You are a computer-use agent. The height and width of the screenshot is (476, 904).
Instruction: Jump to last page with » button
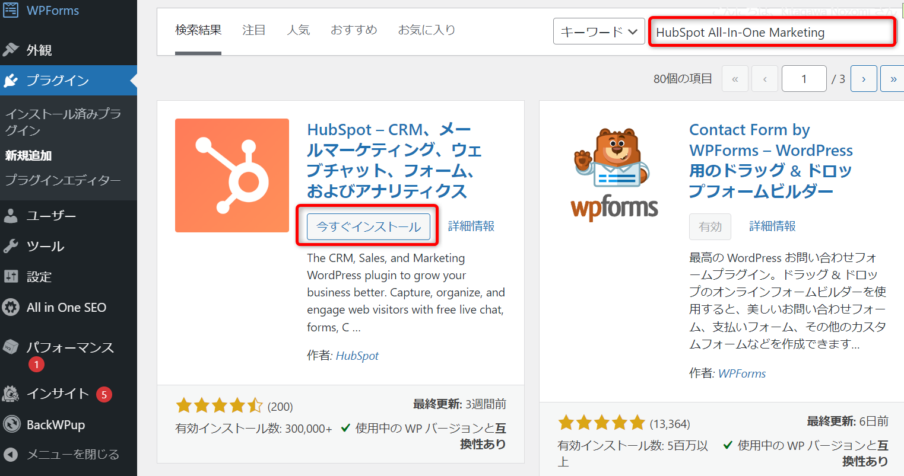[893, 79]
